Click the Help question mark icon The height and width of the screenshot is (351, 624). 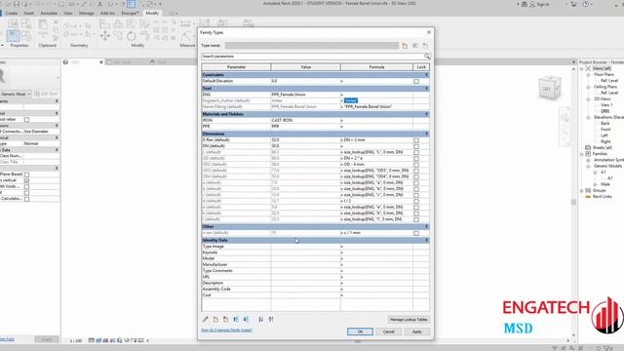pyautogui.click(x=585, y=4)
